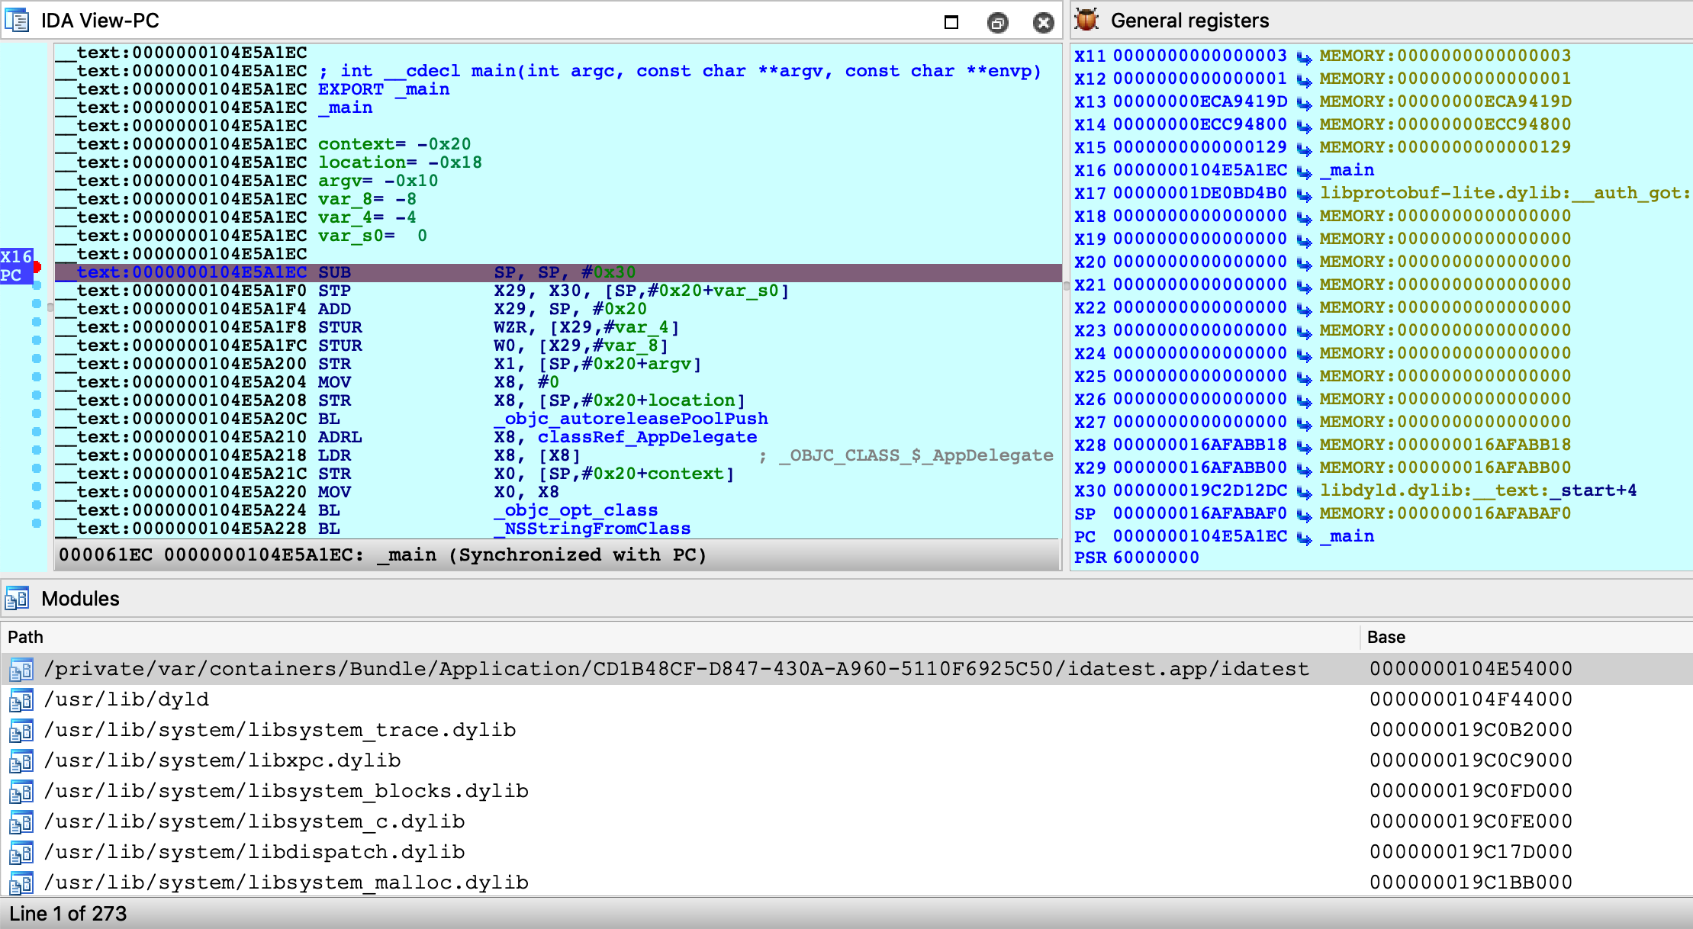Click the IDA View-PC panel icon
Viewport: 1693px width, 929px height.
point(17,21)
